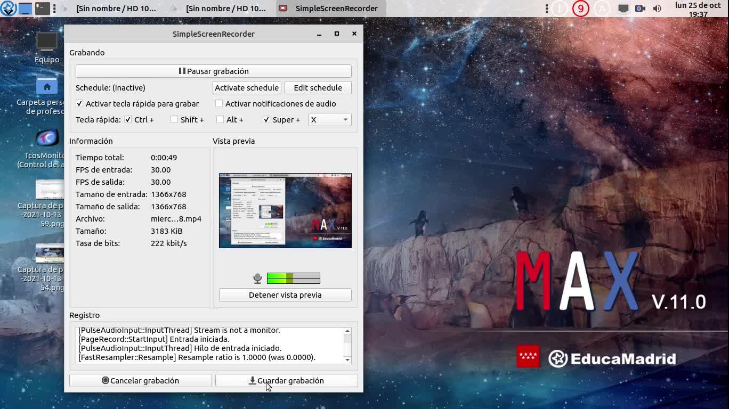Click the Pausar grabación button
Image resolution: width=729 pixels, height=409 pixels.
click(214, 71)
